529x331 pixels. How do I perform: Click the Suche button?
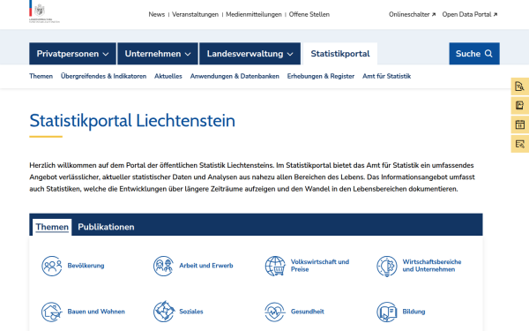click(474, 54)
